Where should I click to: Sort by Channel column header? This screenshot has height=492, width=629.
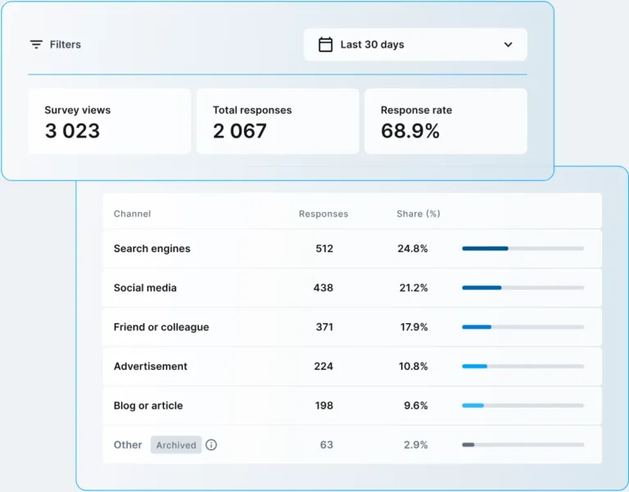tap(133, 214)
